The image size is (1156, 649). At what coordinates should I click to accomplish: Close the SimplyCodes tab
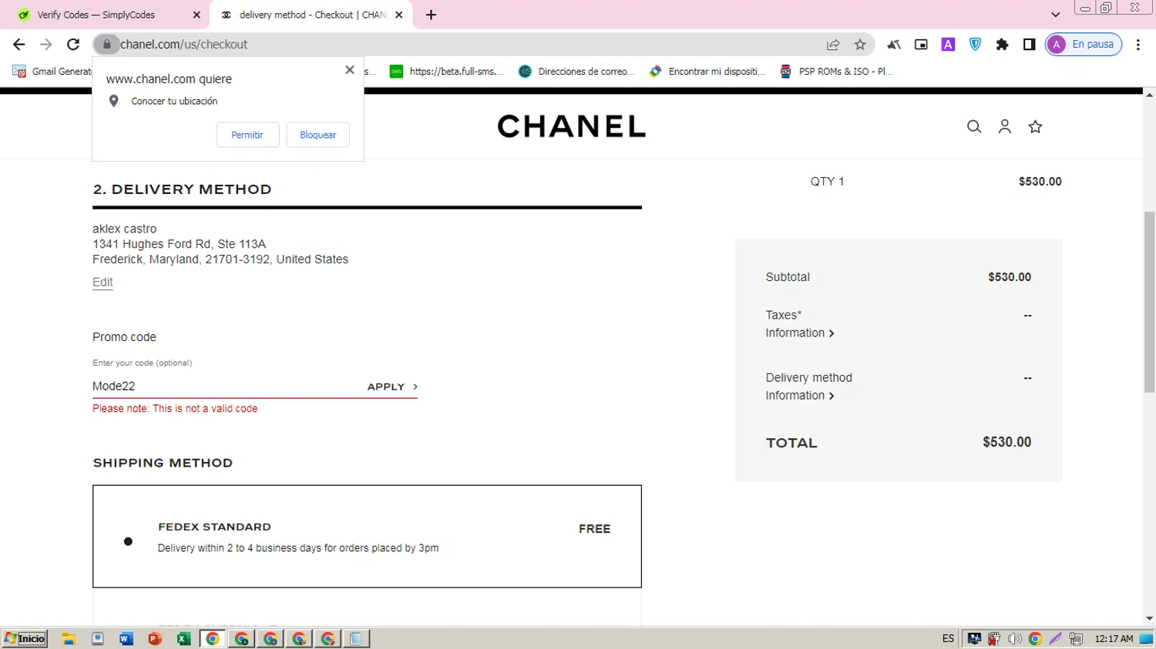pyautogui.click(x=197, y=15)
